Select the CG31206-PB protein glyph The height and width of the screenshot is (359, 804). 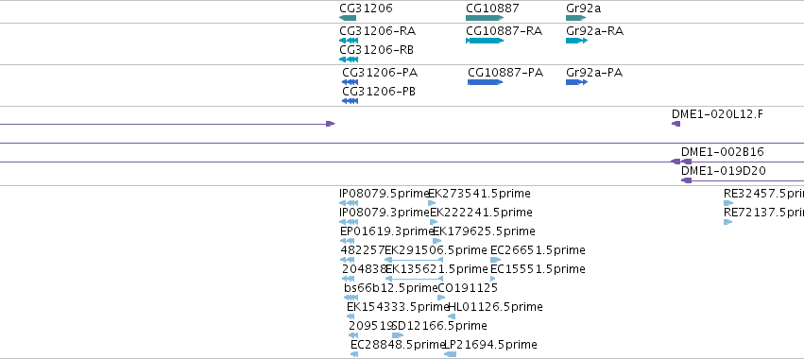350,101
